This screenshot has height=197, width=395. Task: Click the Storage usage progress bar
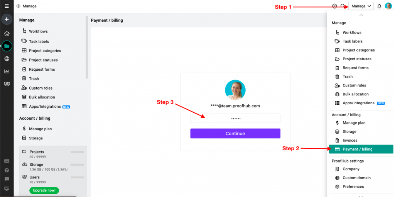pyautogui.click(x=77, y=165)
